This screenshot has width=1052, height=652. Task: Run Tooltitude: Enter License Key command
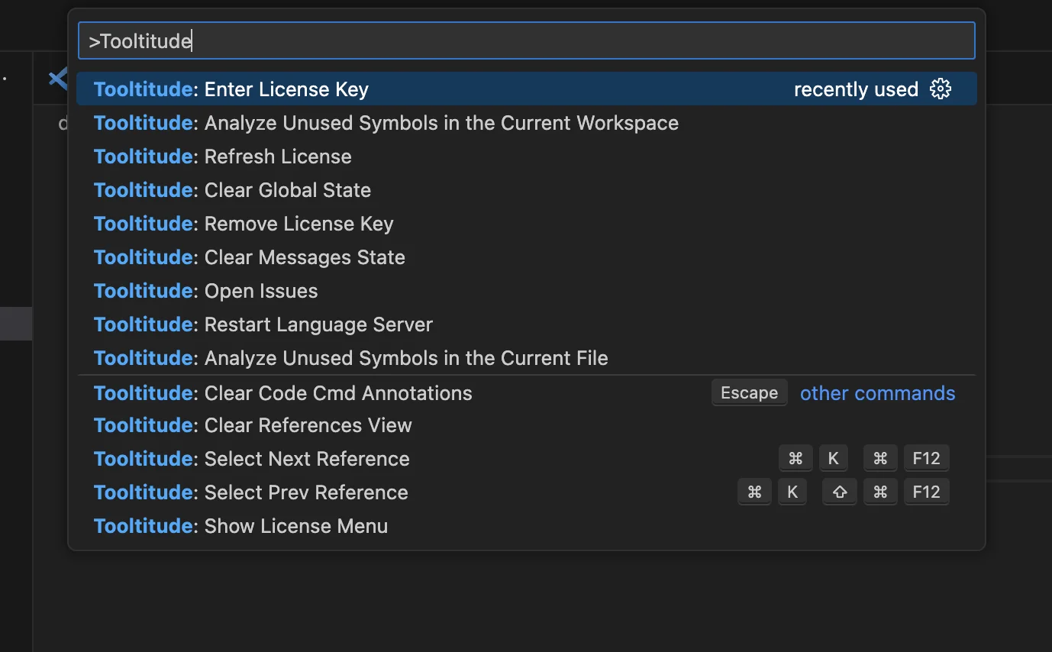[527, 89]
